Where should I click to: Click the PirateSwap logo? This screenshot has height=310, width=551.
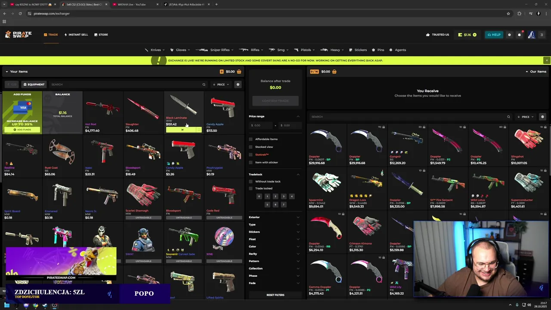[x=19, y=34]
